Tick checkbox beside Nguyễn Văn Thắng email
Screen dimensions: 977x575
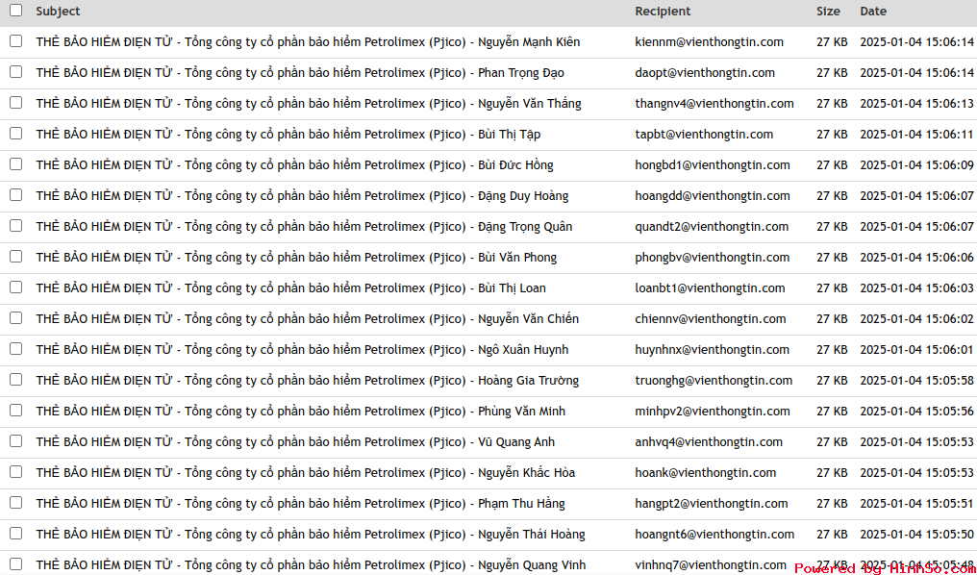click(15, 102)
